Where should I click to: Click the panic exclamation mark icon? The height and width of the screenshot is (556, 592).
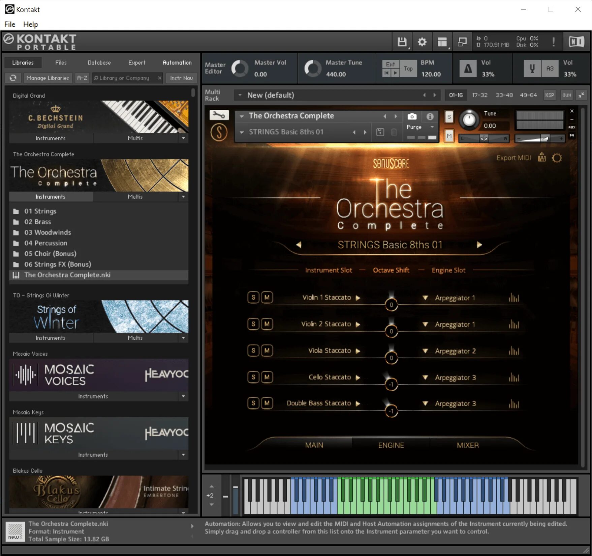coord(553,42)
